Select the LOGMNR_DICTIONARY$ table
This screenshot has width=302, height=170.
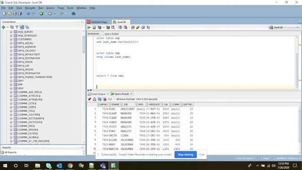pyautogui.click(x=31, y=119)
